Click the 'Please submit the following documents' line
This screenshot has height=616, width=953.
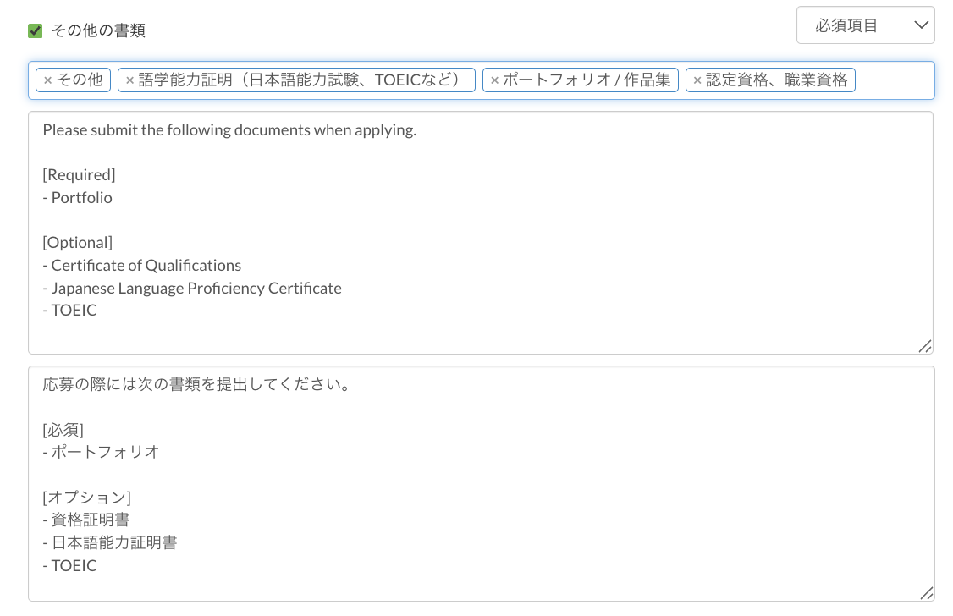(229, 130)
